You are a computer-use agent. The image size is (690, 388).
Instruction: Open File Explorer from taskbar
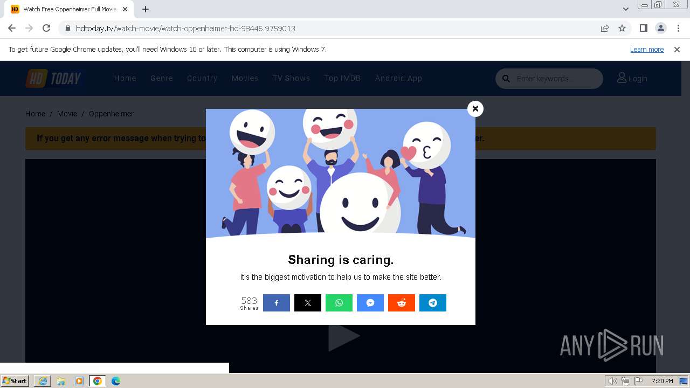[61, 381]
